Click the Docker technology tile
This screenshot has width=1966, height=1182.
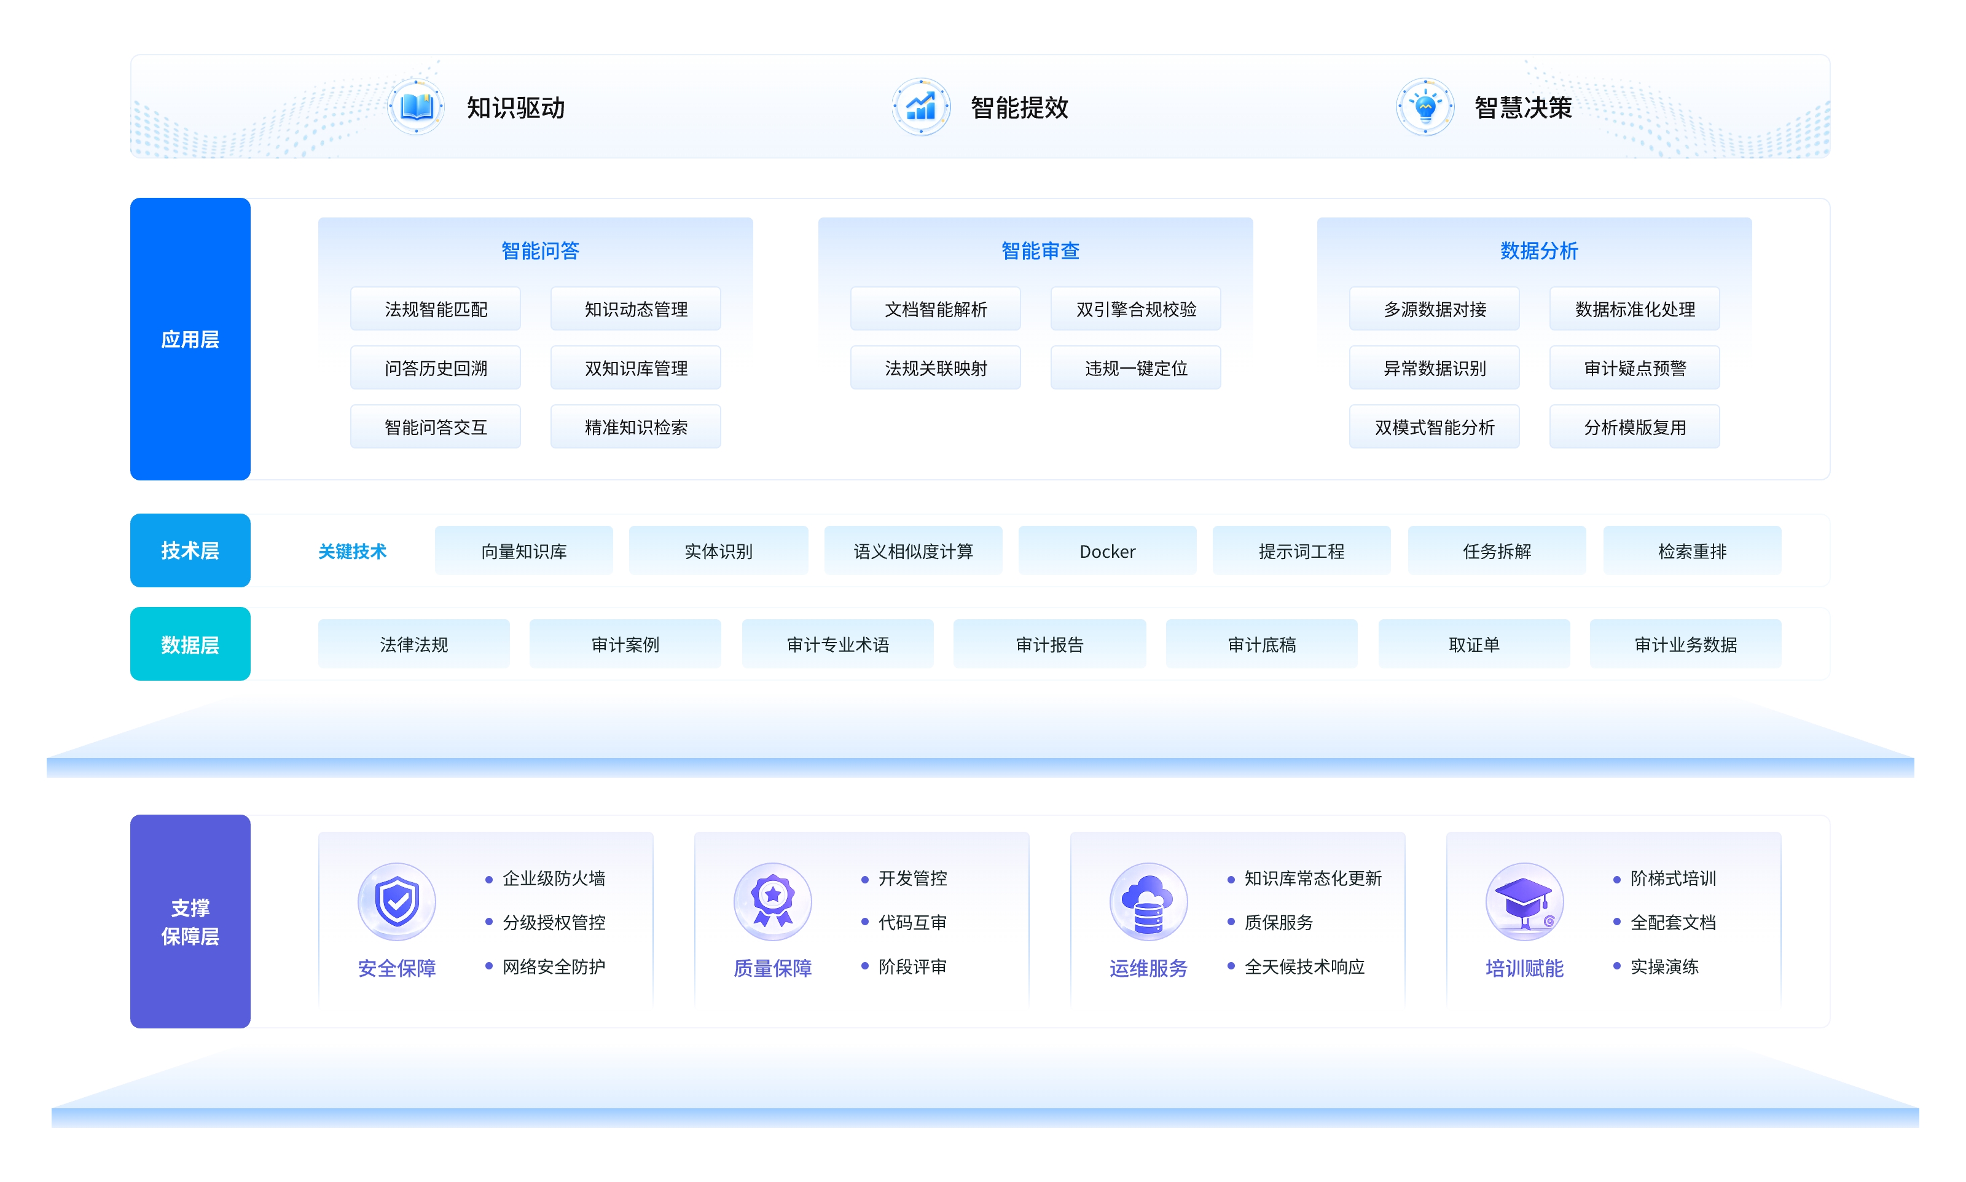click(x=1107, y=551)
